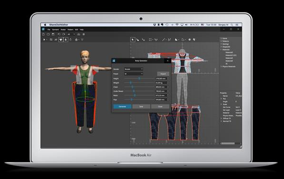Viewport: 284px width, 179px height.
Task: Select the arrow pointer tool in pattern toolbar
Action: click(x=133, y=40)
